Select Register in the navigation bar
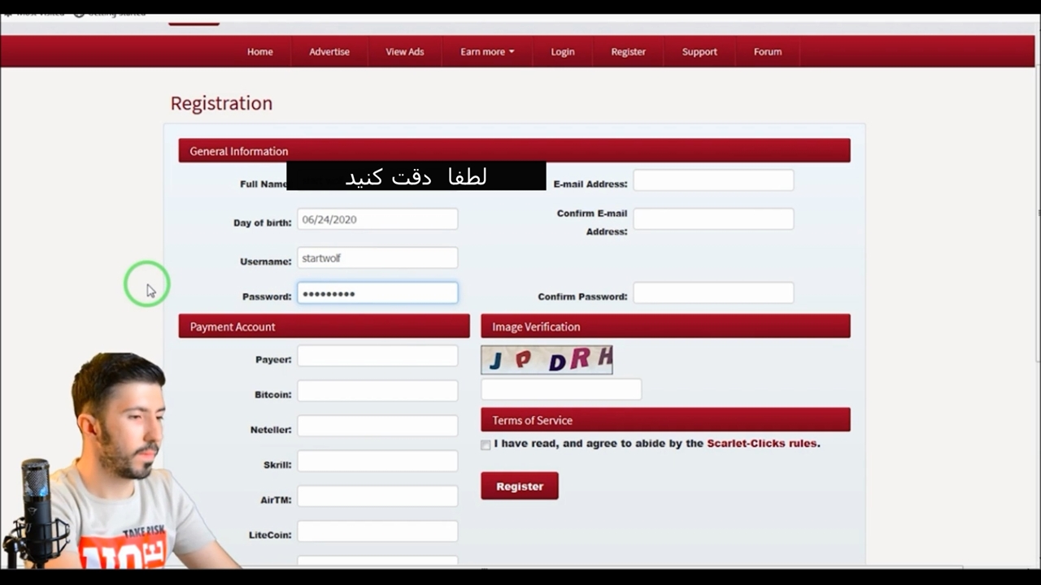Screen dimensions: 1041x585 click(x=628, y=51)
